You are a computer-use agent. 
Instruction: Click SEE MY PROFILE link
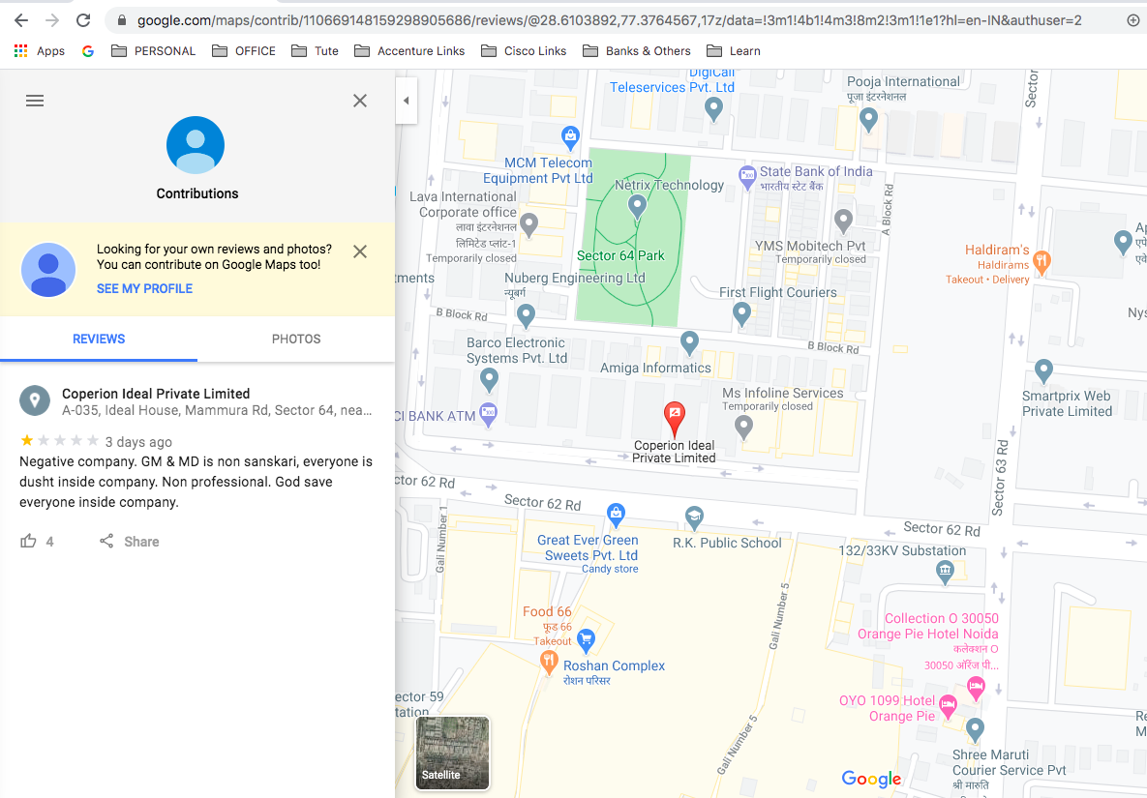click(x=145, y=288)
